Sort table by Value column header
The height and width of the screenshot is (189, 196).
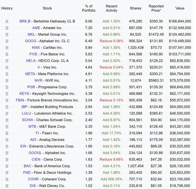[180, 8]
